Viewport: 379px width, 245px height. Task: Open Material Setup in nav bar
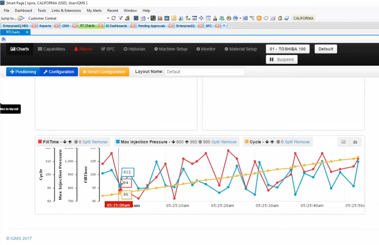[241, 49]
